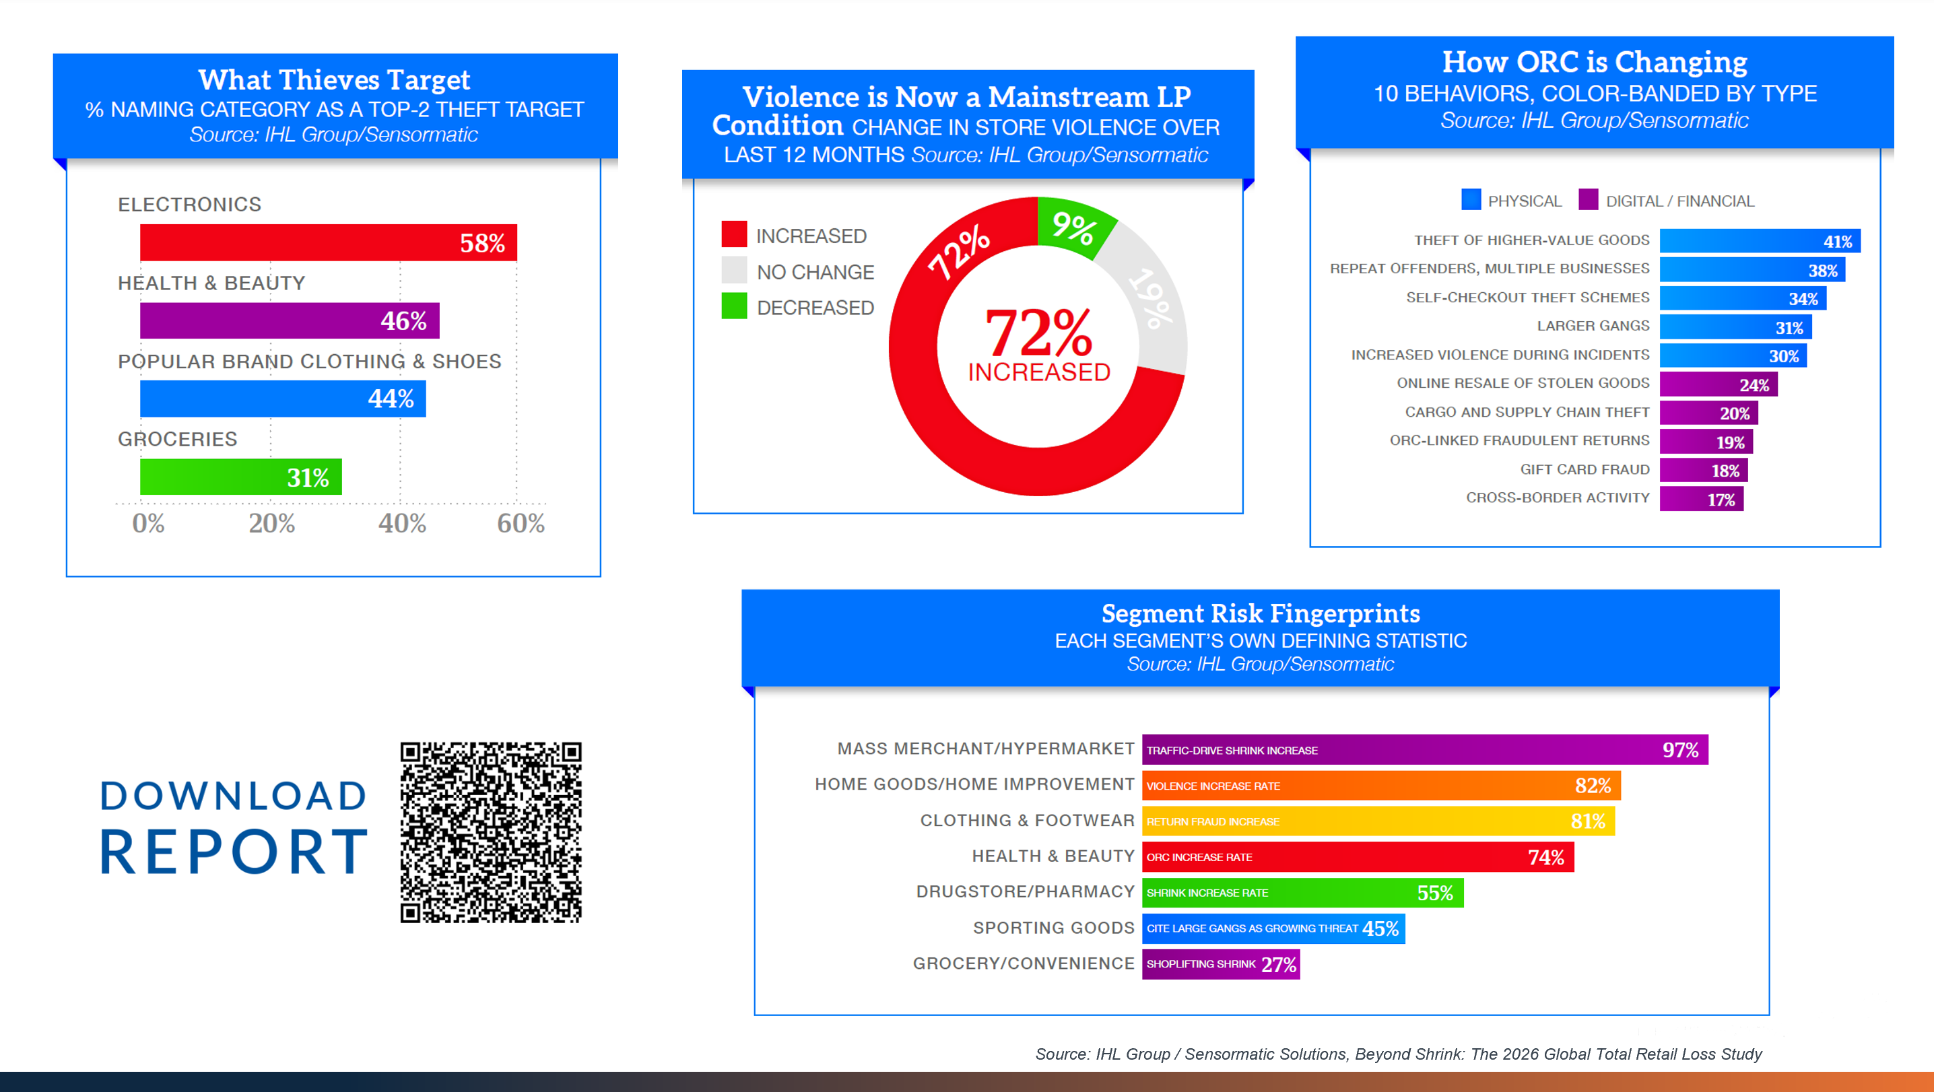
Task: Click the blue PHYSICAL legend swatch
Action: tap(1471, 200)
